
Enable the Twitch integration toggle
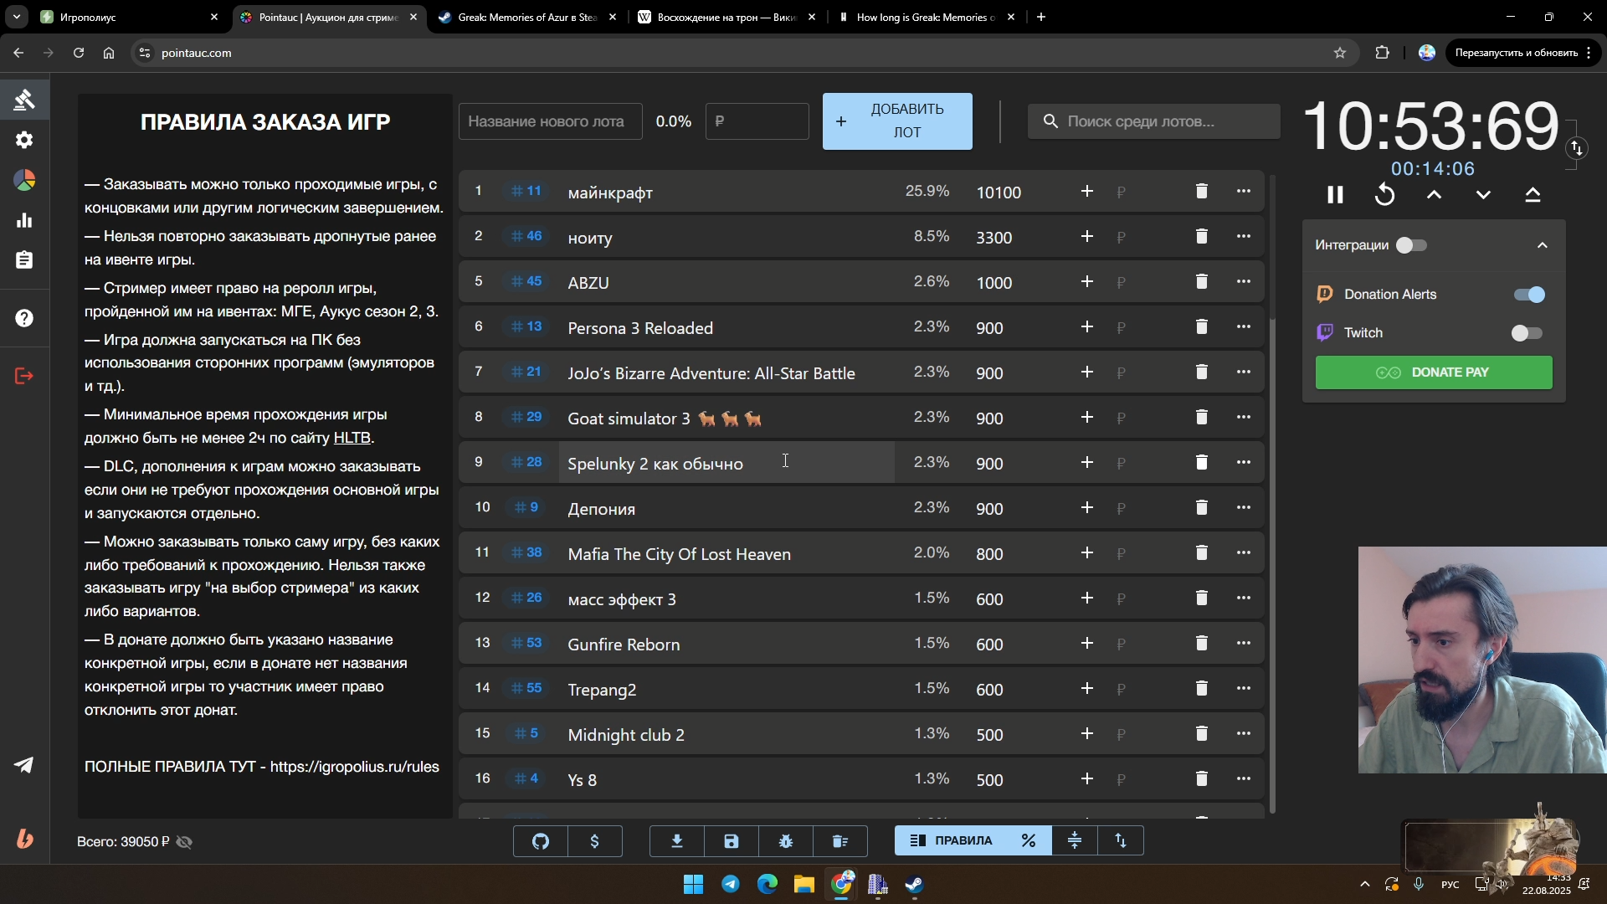point(1526,333)
